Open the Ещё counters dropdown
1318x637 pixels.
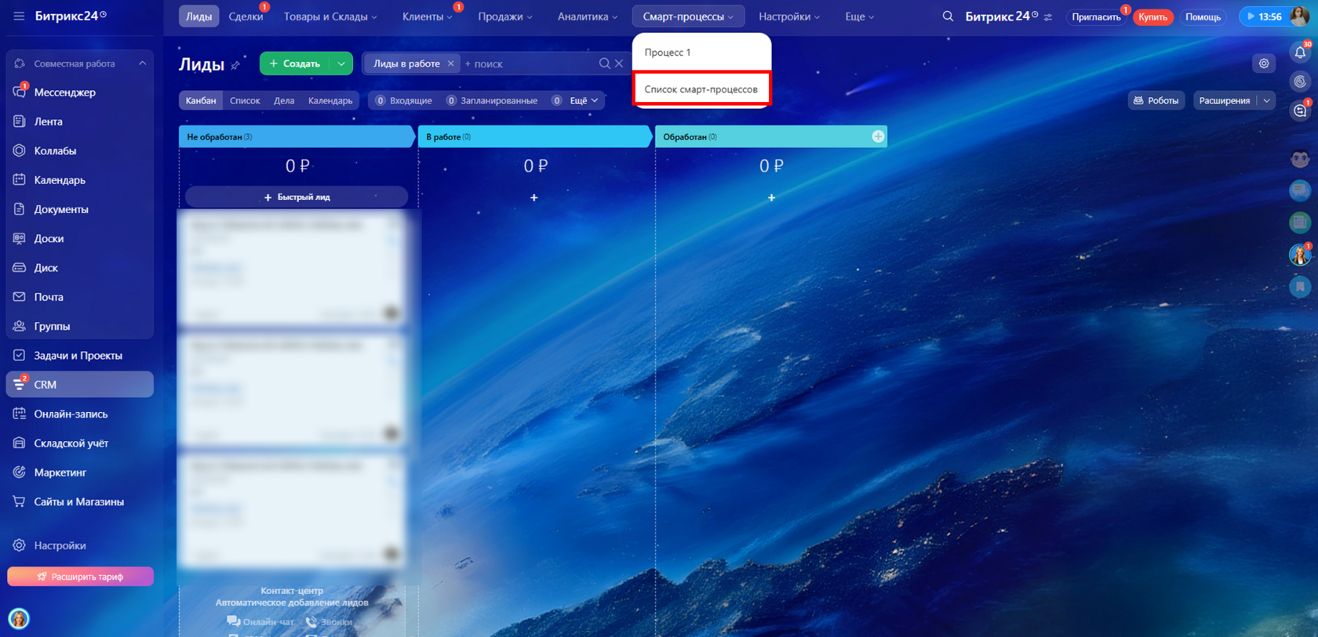(x=584, y=100)
